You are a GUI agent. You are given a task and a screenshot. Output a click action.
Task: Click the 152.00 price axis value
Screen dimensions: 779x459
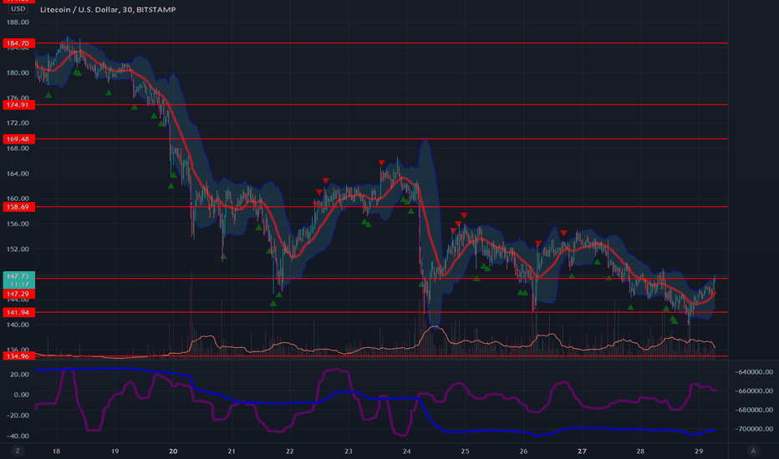pos(18,249)
